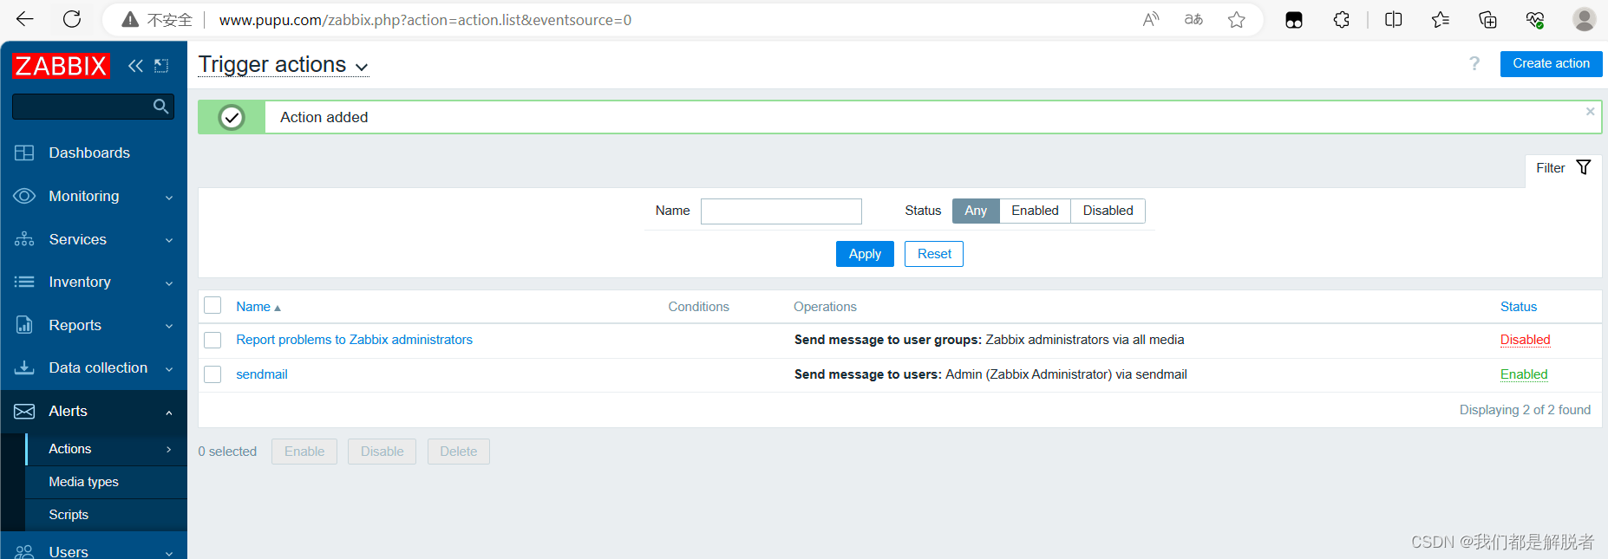Click the hide sidebar icon
The height and width of the screenshot is (559, 1608).
161,66
